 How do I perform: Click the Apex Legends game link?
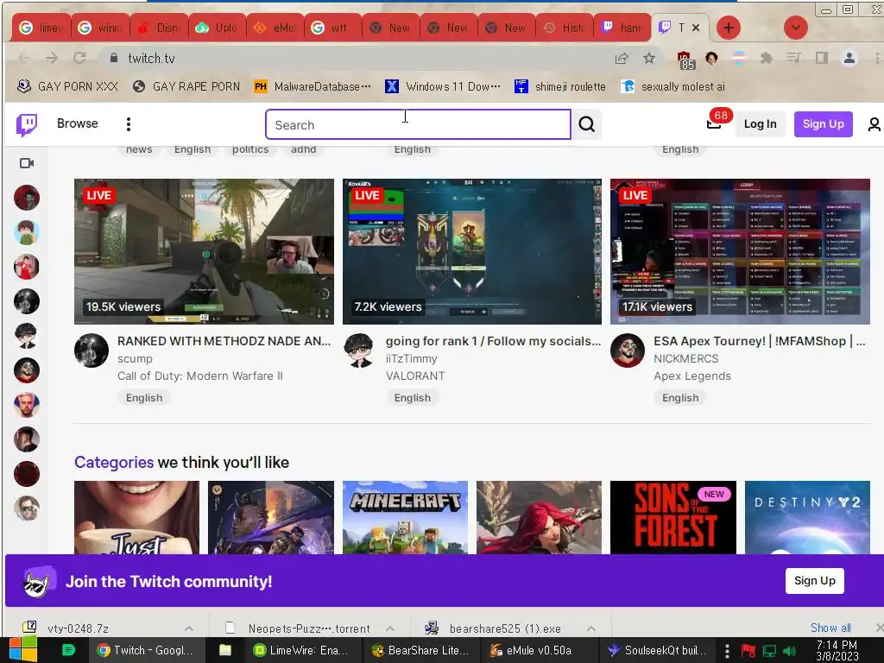pyautogui.click(x=692, y=376)
